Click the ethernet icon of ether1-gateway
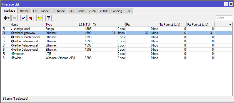Viewport: 234px width, 103px height. (x=13, y=33)
